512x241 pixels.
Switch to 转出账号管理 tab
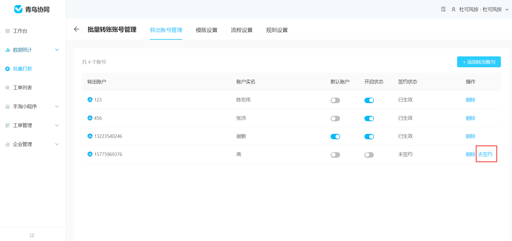point(166,30)
